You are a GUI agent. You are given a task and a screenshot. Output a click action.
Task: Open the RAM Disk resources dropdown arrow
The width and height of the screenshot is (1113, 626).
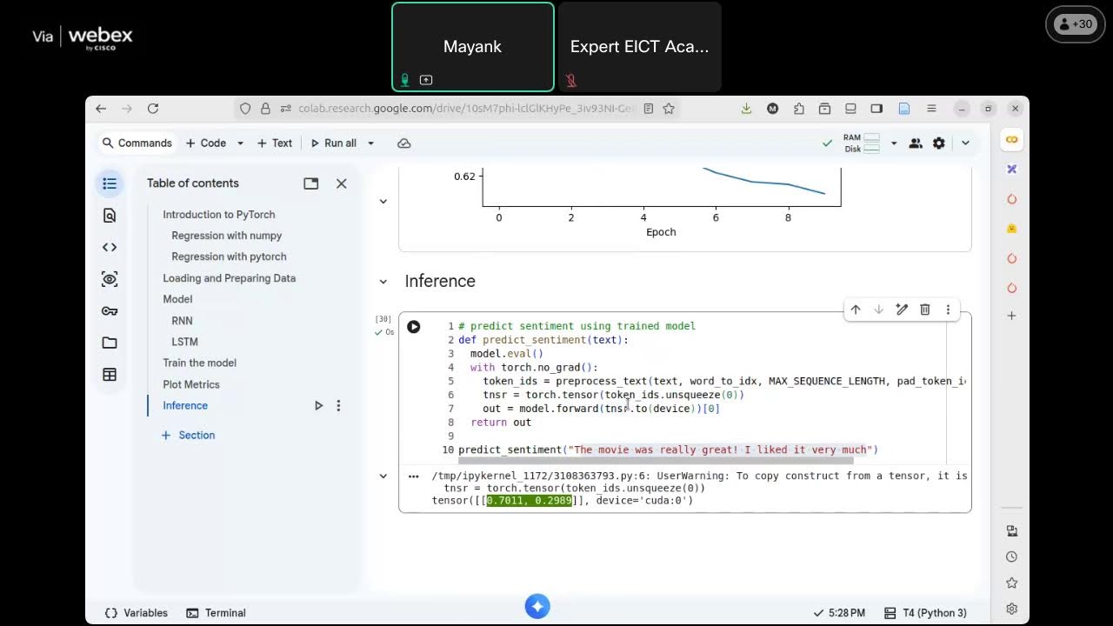893,143
